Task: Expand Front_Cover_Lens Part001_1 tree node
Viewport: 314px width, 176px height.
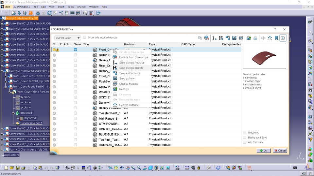Action: click(x=6, y=76)
